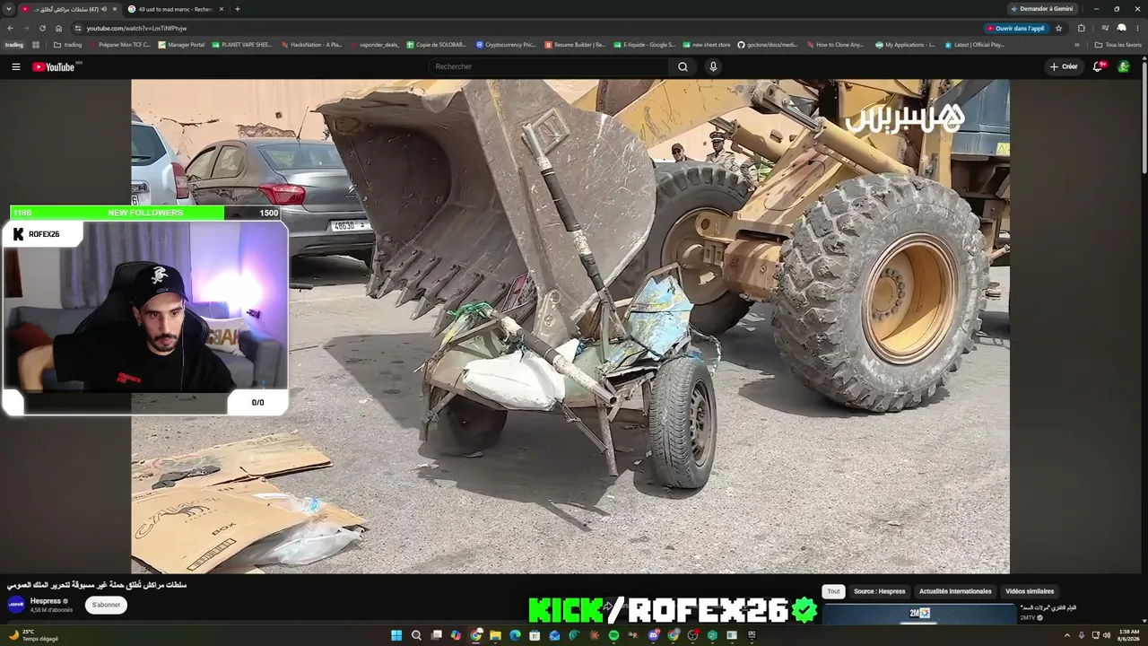Open the 'Tous les favoris' folder
This screenshot has width=1148, height=646.
point(1118,45)
